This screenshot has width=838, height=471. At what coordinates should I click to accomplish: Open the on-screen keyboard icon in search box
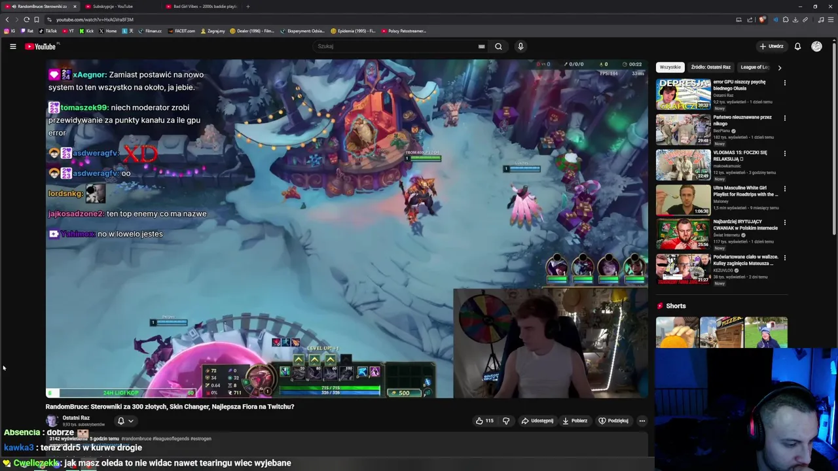point(481,46)
